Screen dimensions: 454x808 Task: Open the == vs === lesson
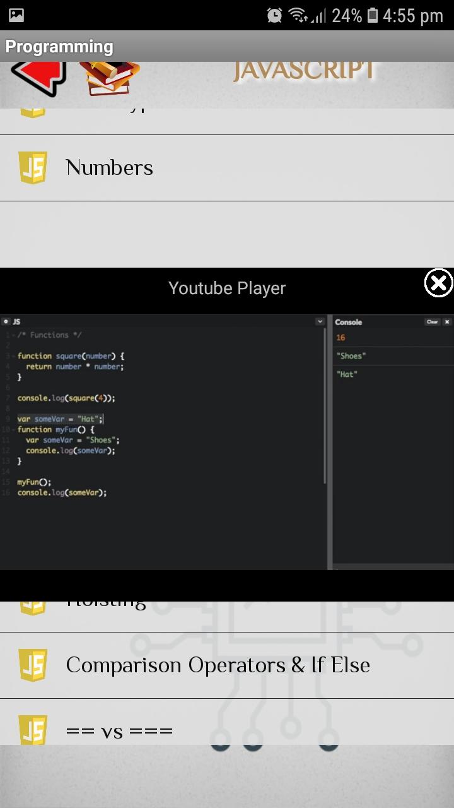227,722
